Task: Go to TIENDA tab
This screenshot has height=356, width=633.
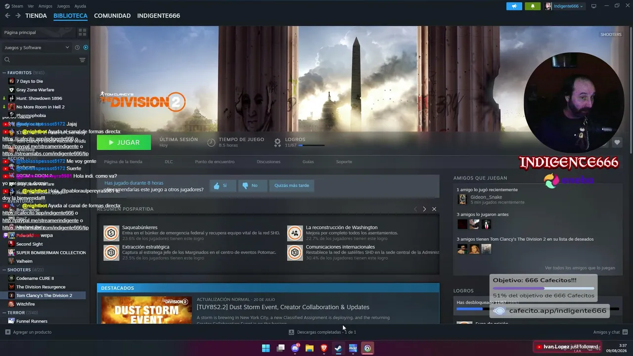Action: click(x=36, y=16)
